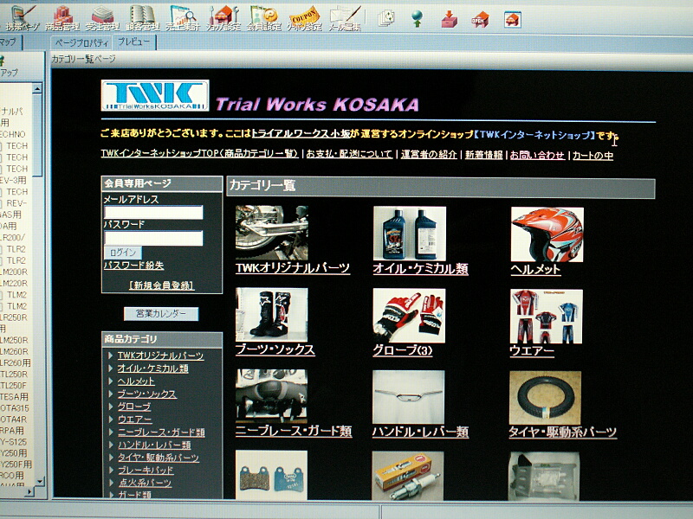
Task: Select the Y-S125 tree item
Action: [14, 442]
